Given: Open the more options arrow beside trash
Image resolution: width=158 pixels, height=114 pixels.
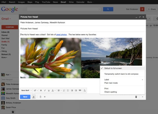Looking at the screenshot, I should 142,97.
